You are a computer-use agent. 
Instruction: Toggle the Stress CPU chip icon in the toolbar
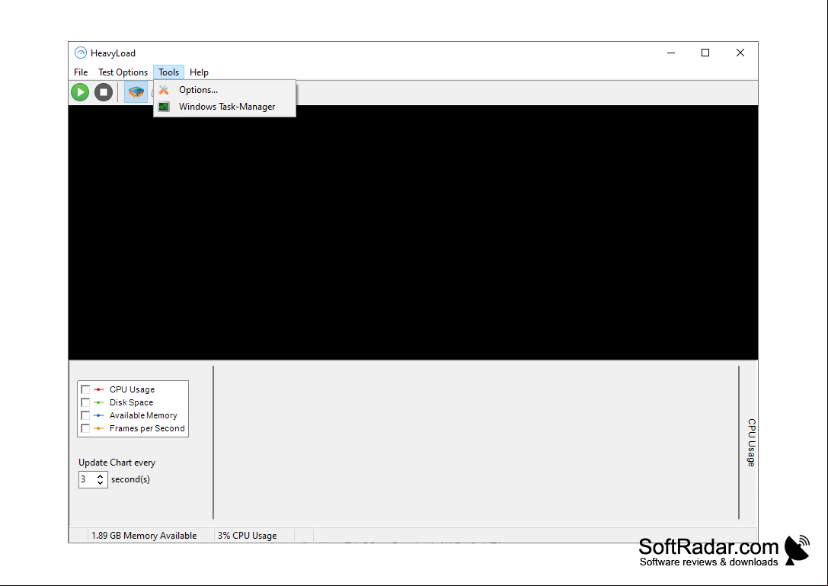136,92
